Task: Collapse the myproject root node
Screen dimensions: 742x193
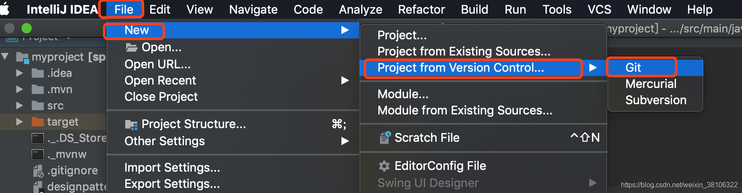Action: click(5, 56)
